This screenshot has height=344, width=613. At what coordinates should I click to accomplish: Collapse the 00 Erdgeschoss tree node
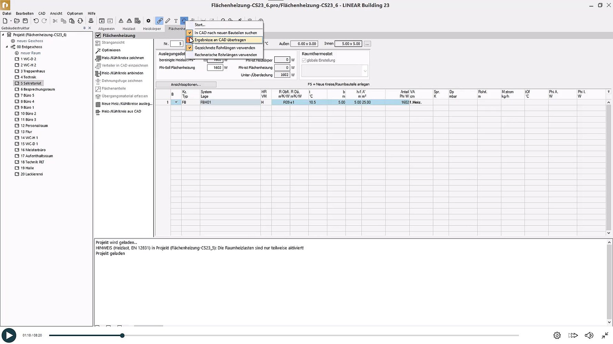[7, 47]
